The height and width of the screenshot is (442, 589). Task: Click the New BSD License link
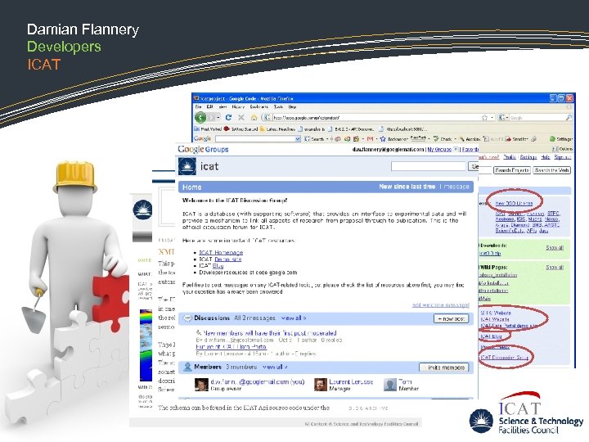[514, 203]
